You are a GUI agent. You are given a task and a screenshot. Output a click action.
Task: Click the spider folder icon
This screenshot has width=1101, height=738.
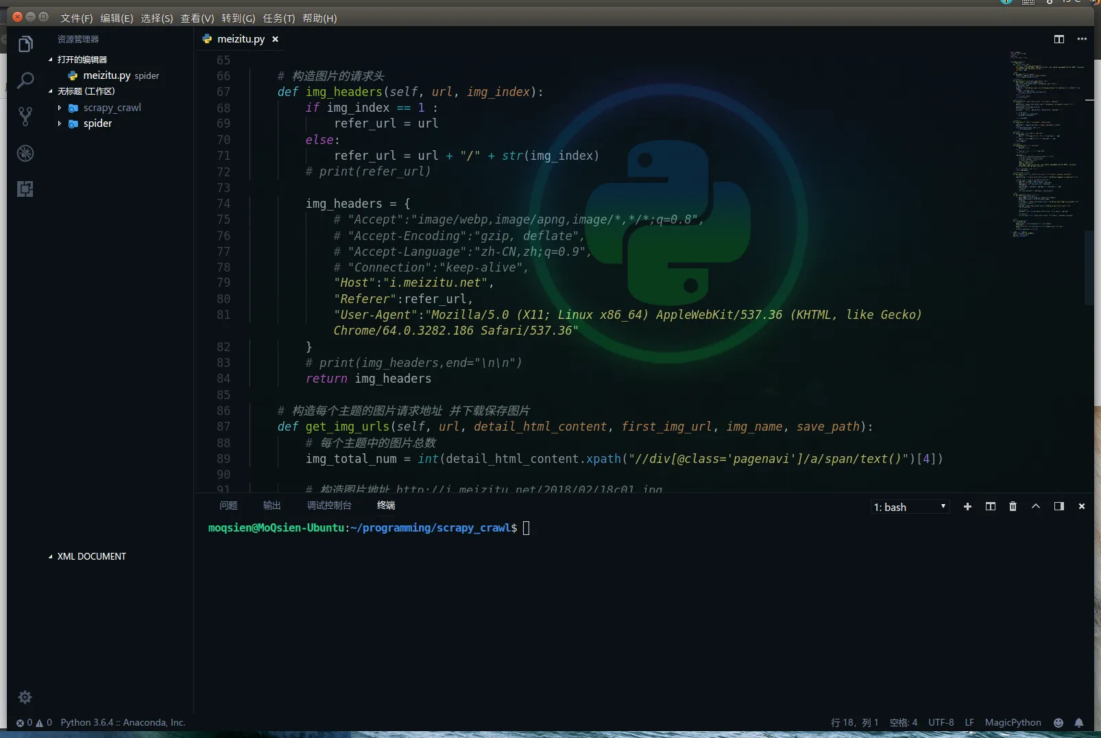73,123
